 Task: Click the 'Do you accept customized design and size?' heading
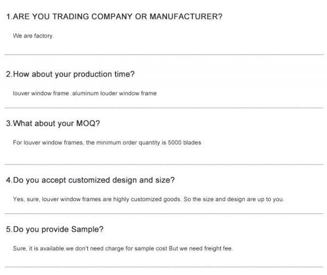point(90,180)
